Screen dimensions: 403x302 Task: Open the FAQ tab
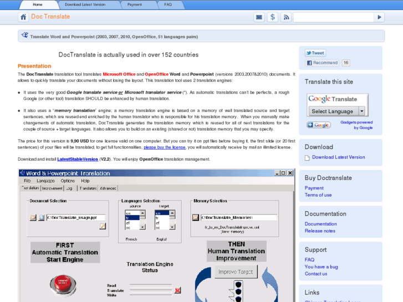pyautogui.click(x=168, y=4)
